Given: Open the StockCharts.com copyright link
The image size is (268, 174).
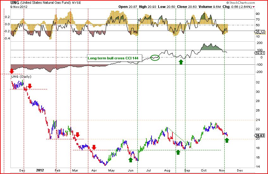Looking at the screenshot, I should (241, 3).
